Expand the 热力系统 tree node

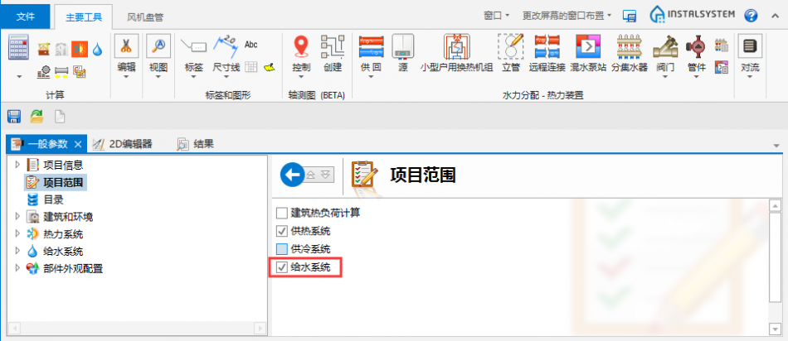17,234
